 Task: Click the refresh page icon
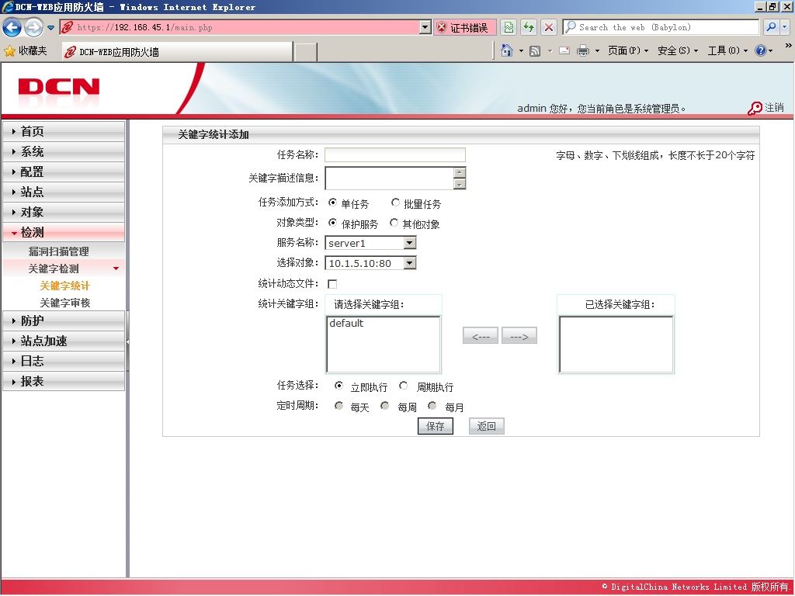pos(529,27)
